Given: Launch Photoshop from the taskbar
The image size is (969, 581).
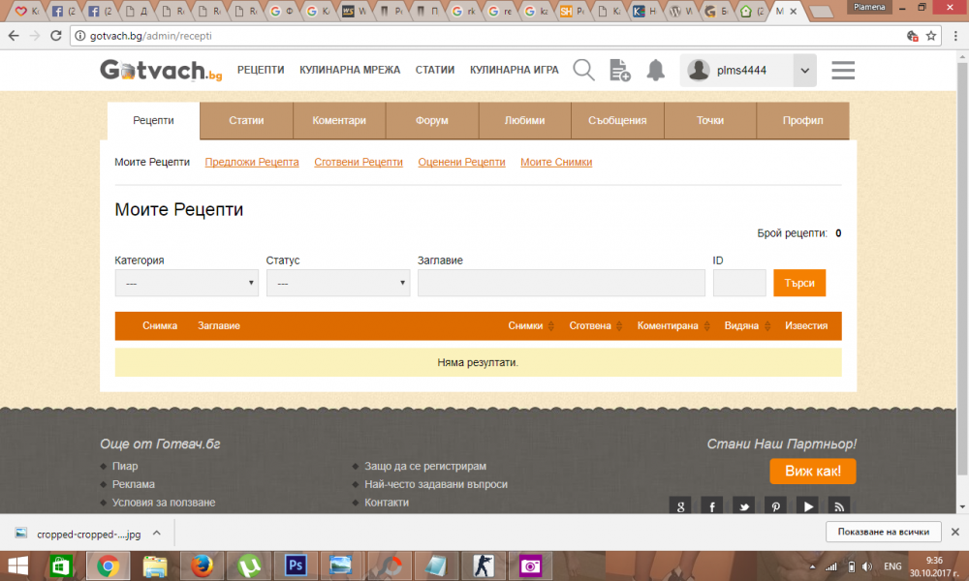Looking at the screenshot, I should (x=296, y=566).
